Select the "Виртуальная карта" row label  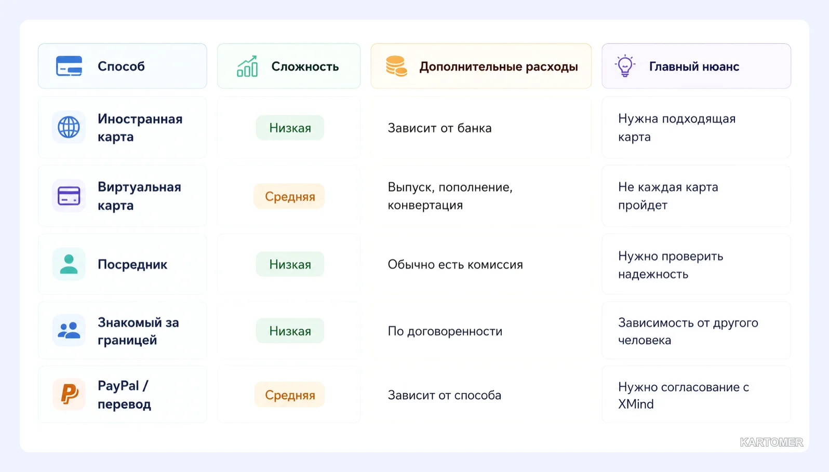point(139,196)
